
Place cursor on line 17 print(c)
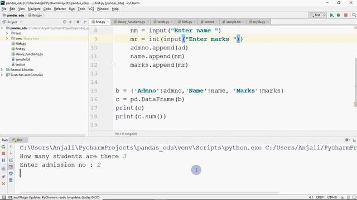click(x=130, y=108)
